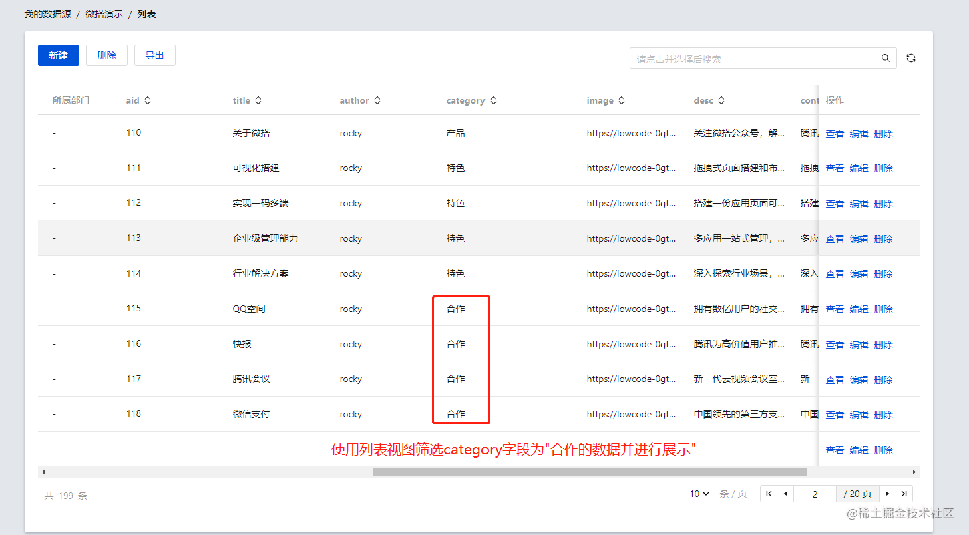Click category cell 产品

[455, 133]
